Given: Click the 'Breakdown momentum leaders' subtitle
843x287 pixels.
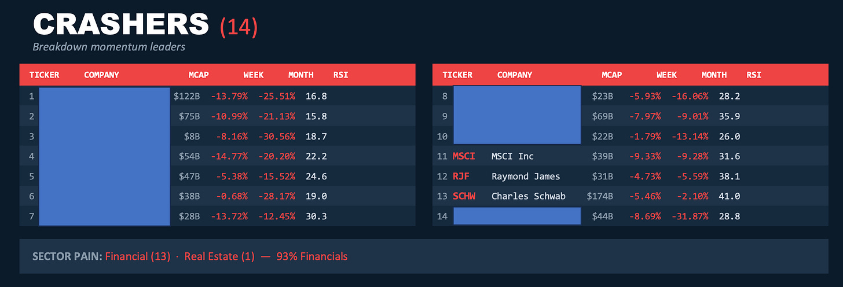Looking at the screenshot, I should (x=109, y=47).
